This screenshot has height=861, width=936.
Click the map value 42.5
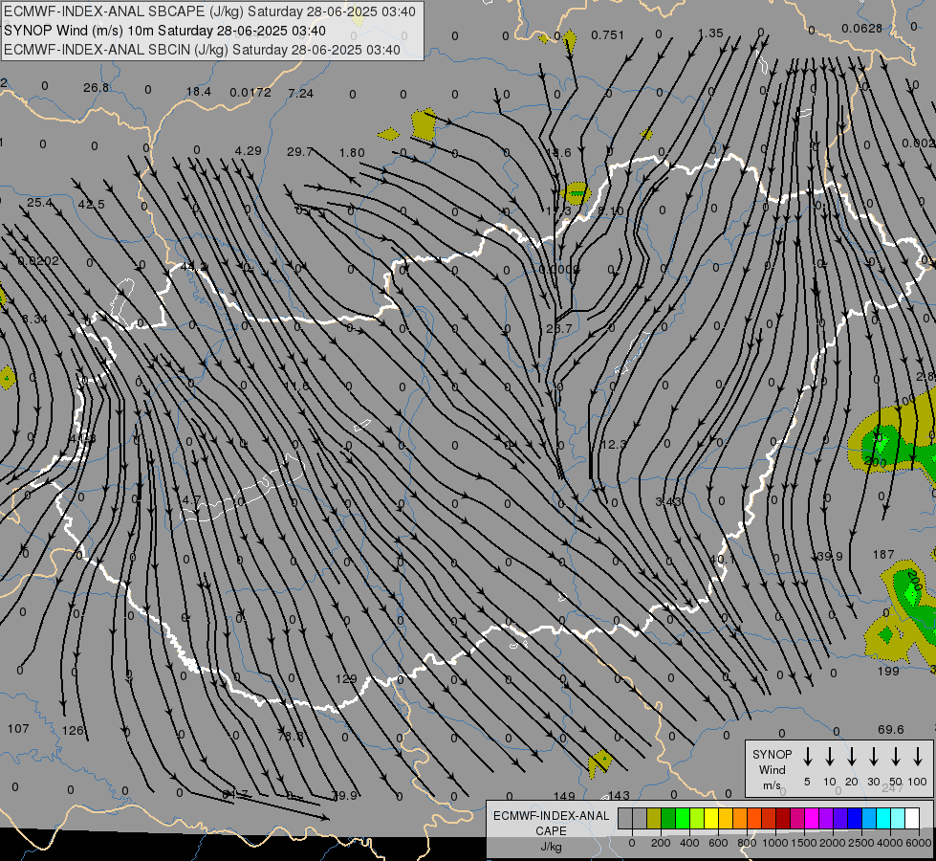[92, 205]
